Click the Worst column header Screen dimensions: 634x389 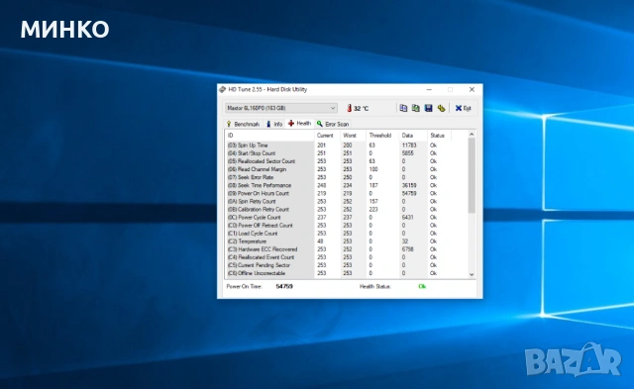coord(353,136)
